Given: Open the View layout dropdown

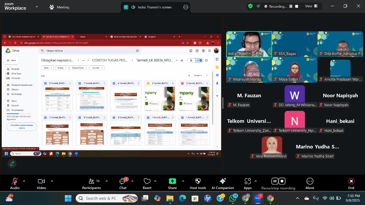Looking at the screenshot, I should point(311,6).
